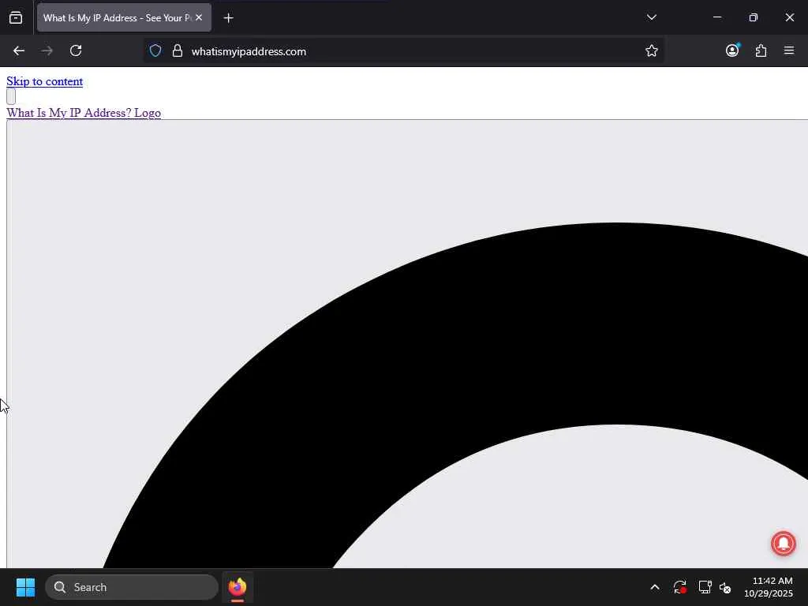The height and width of the screenshot is (606, 808).
Task: Follow the Skip to content link
Action: [44, 81]
